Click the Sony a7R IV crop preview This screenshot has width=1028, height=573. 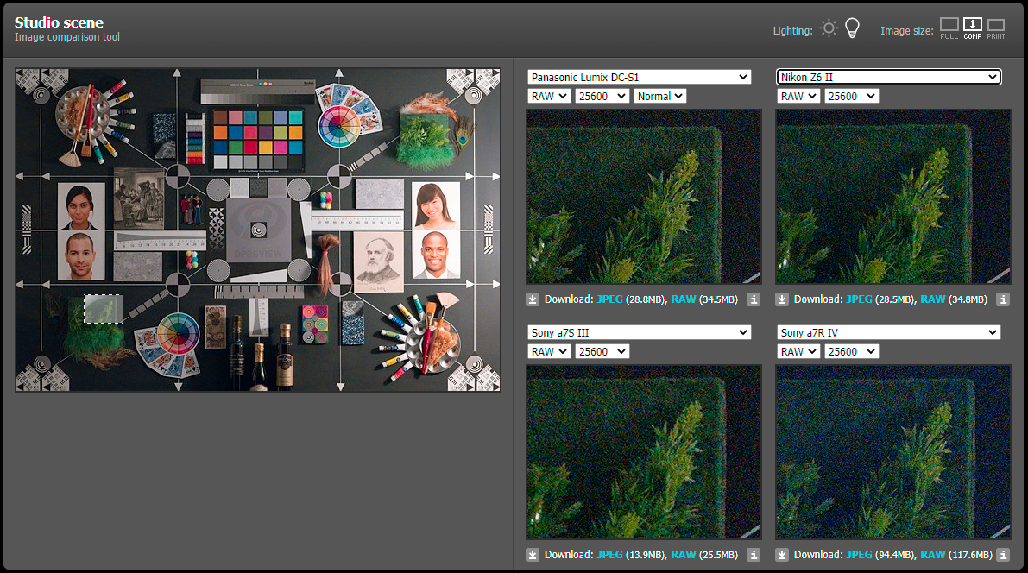point(893,452)
